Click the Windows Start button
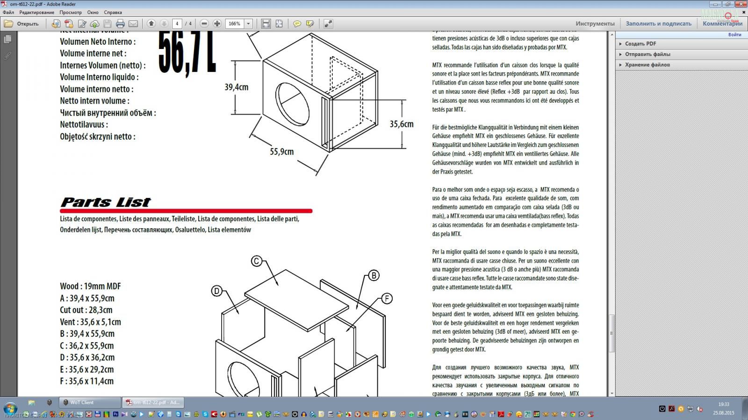This screenshot has width=748, height=420. [x=10, y=408]
